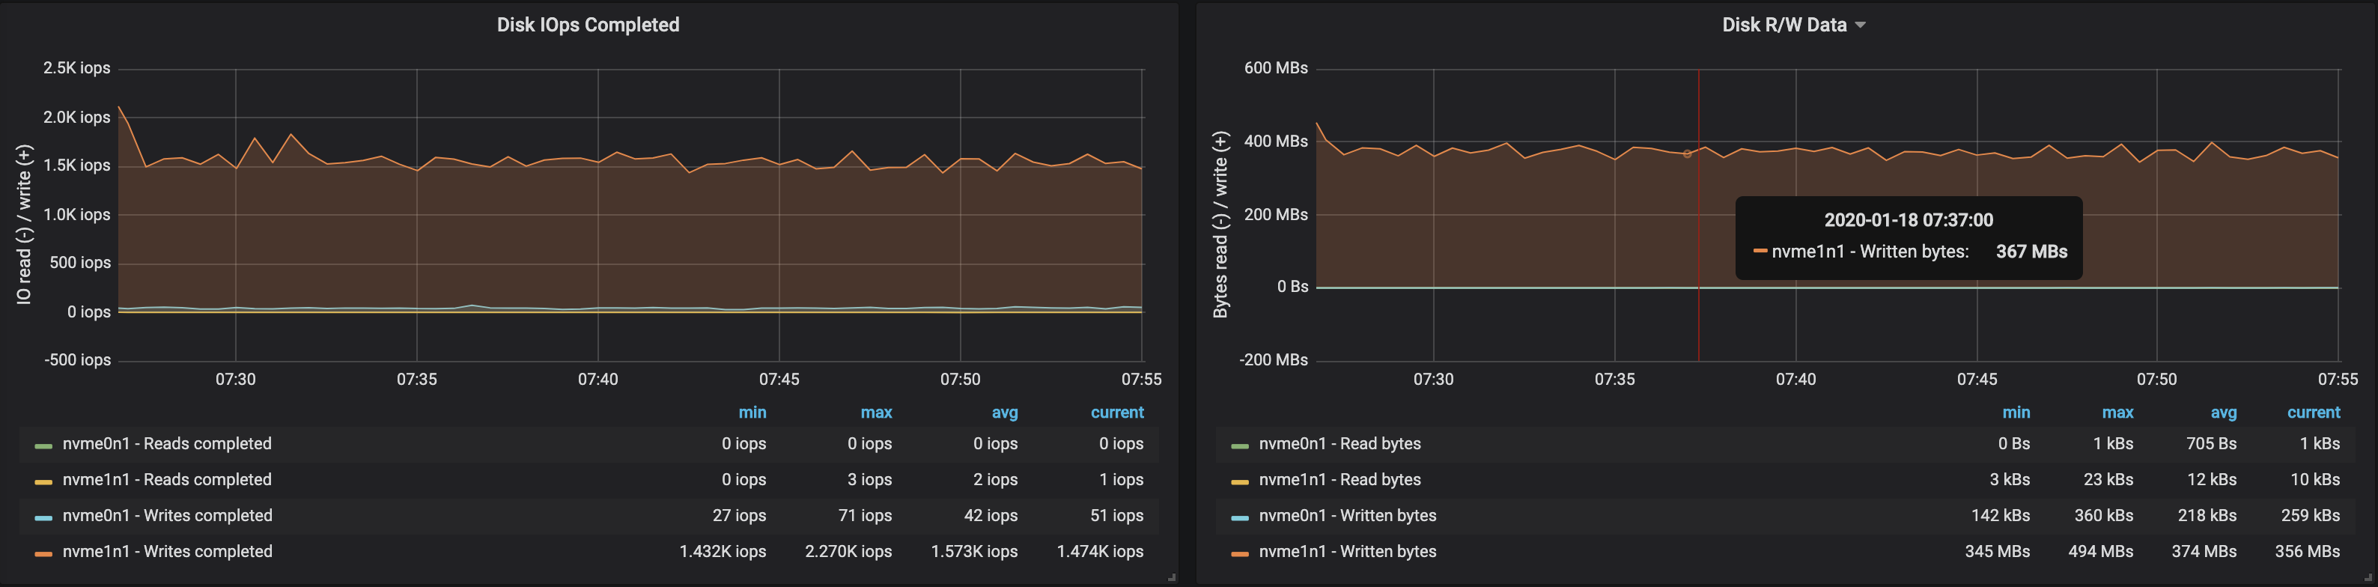Click the '23 kBs' max value

click(2108, 480)
